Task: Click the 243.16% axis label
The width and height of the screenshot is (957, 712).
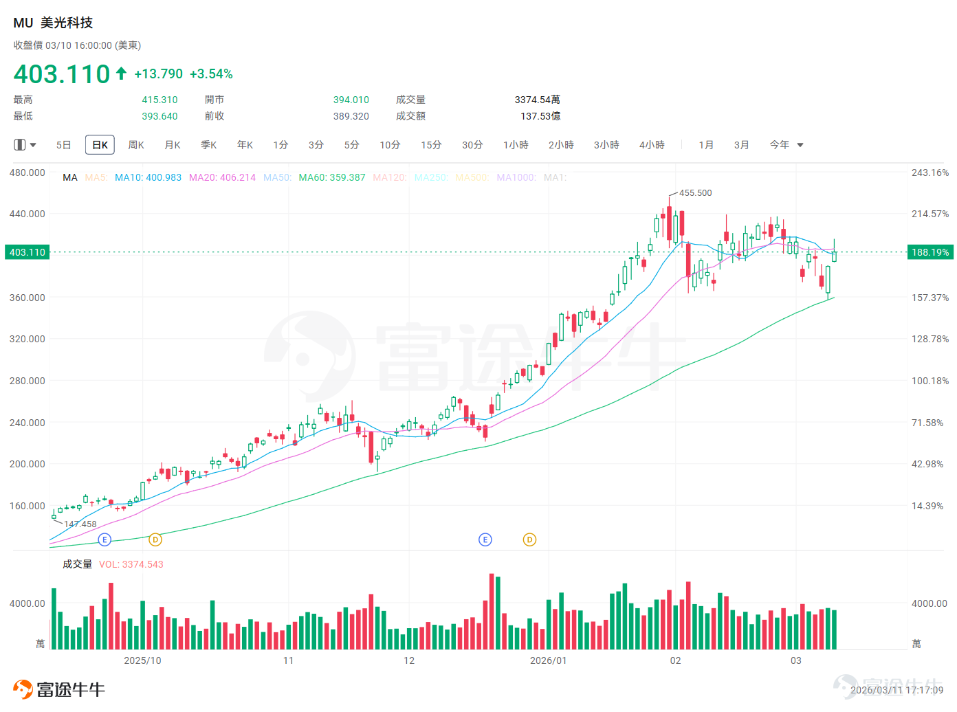Action: (x=930, y=173)
